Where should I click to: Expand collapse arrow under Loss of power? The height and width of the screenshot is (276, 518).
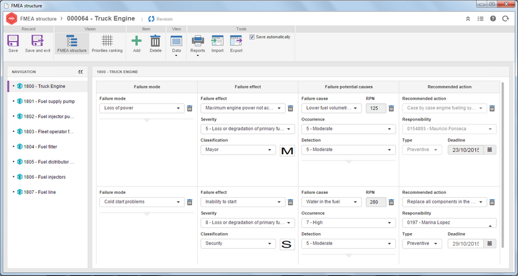coord(147,120)
